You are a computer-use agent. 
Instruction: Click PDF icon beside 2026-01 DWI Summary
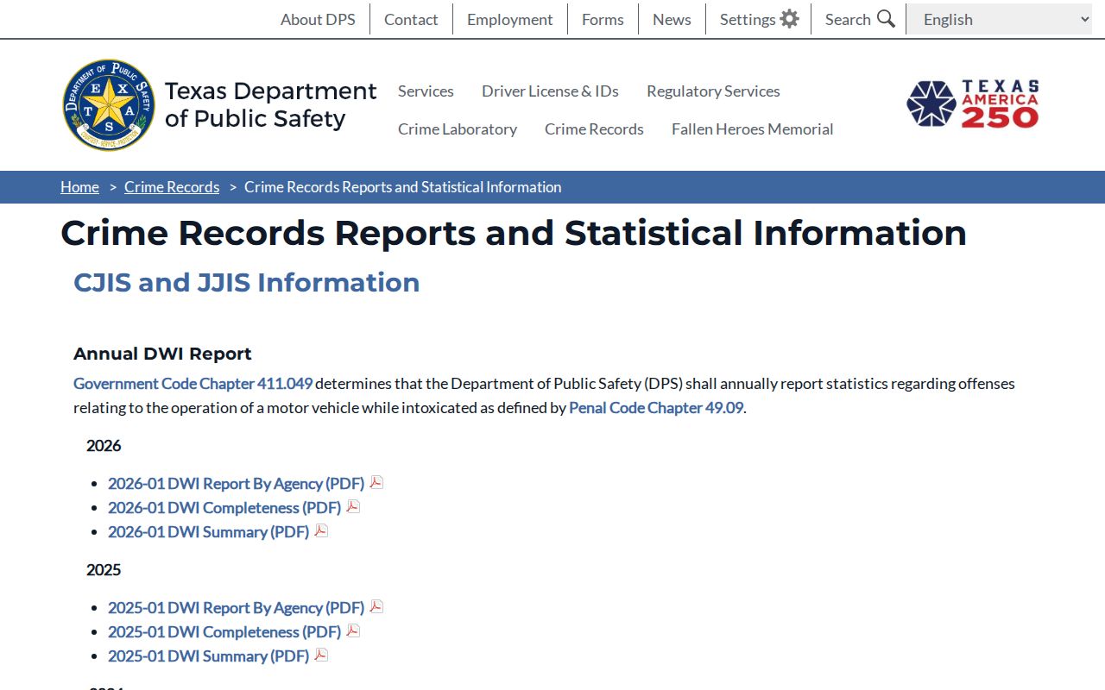321,530
